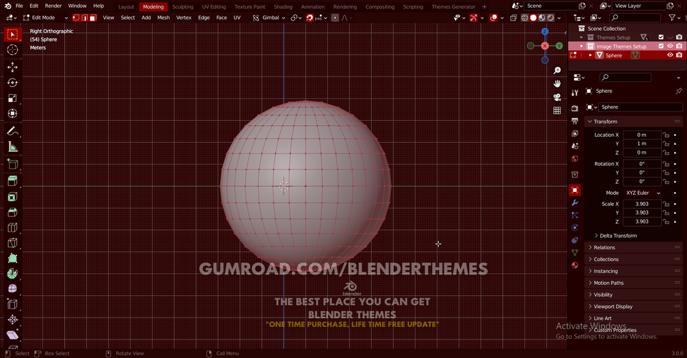Open the Physics properties tab

coord(575,228)
